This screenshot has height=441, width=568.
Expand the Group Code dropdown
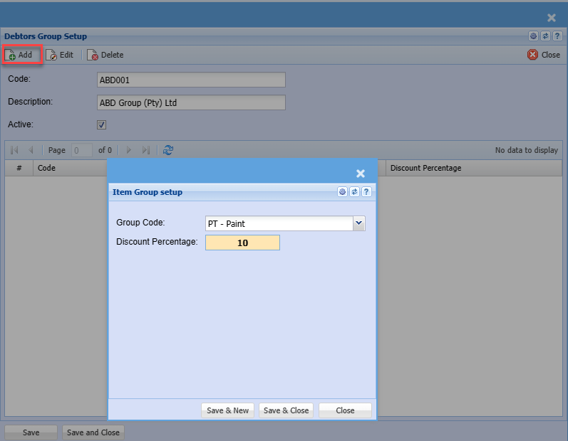pyautogui.click(x=358, y=223)
